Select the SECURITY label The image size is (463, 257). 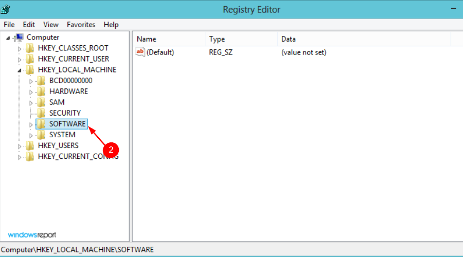65,113
